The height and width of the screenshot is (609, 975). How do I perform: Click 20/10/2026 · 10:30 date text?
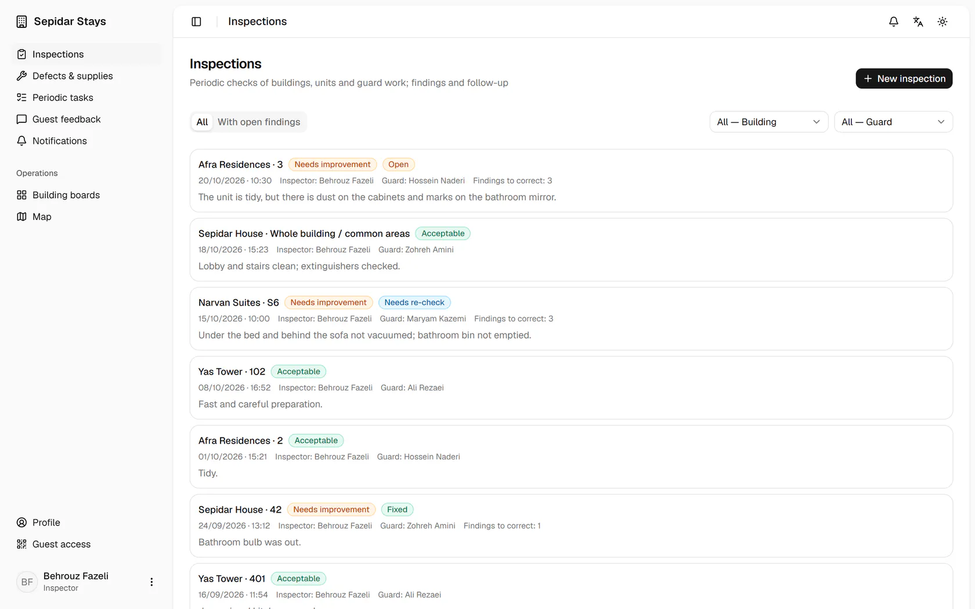[x=235, y=180]
